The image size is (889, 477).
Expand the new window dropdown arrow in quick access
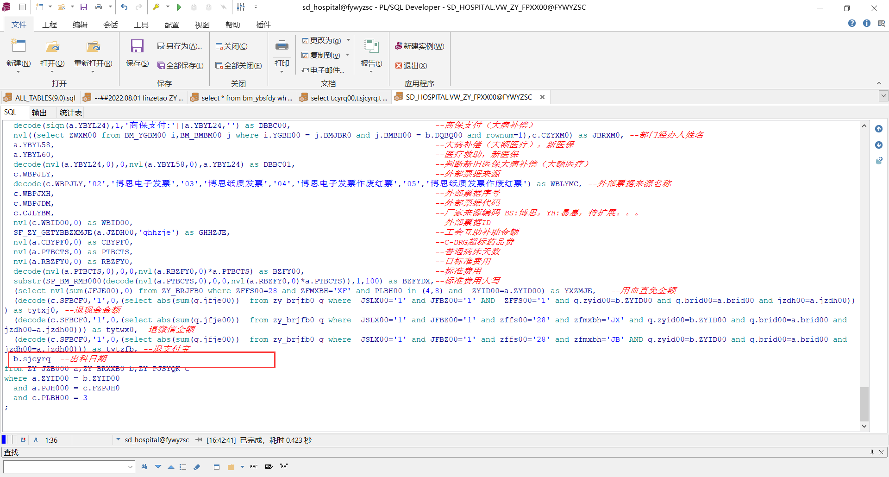click(50, 7)
